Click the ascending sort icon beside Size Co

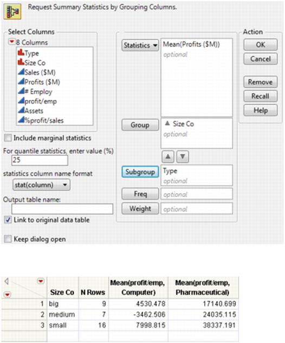click(x=167, y=123)
